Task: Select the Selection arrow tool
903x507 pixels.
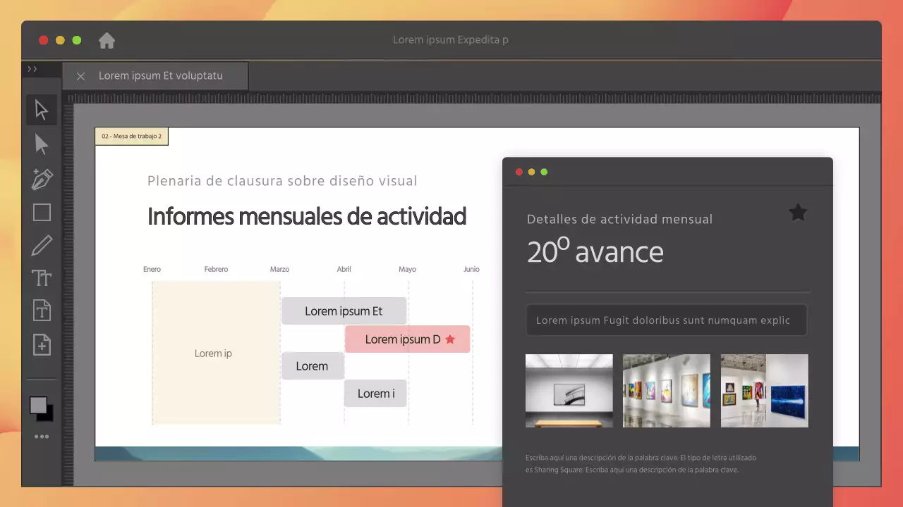Action: (41, 109)
